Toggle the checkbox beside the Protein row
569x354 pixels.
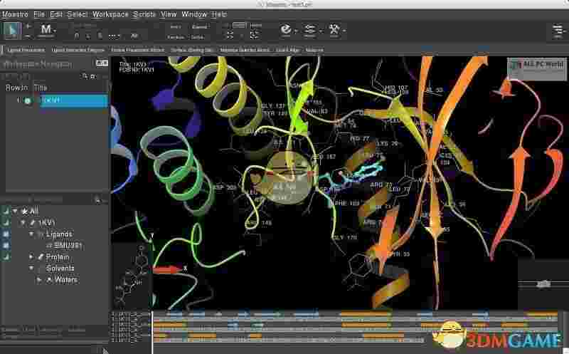[6, 256]
